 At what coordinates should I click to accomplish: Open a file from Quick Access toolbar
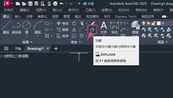click(x=24, y=4)
